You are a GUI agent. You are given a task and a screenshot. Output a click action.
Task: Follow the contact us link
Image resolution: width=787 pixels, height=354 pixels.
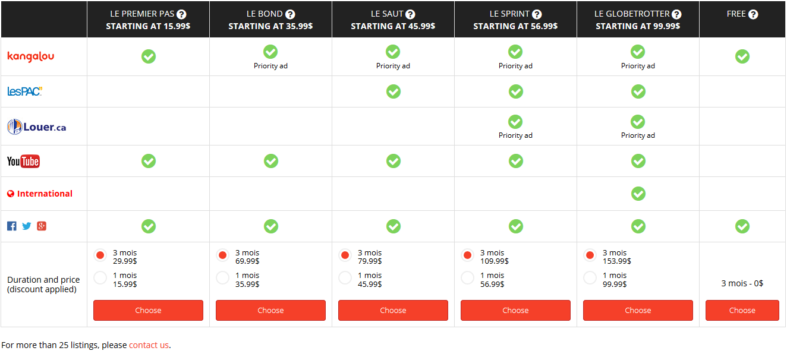click(149, 345)
